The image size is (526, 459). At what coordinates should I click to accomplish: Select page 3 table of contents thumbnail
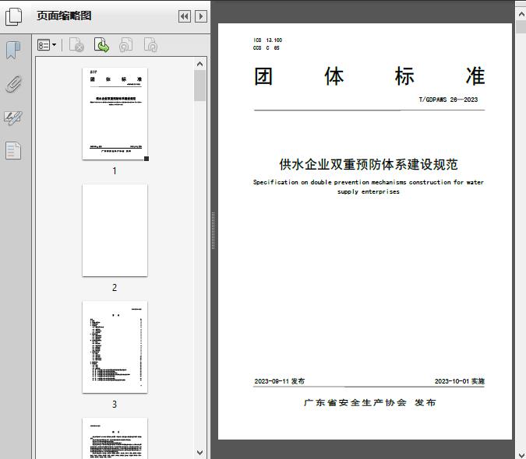point(115,347)
